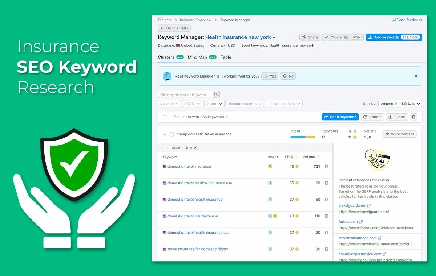Delete 'domestic travel health insurance' row via trash
Image resolution: width=436 pixels, height=276 pixels.
tap(326, 200)
